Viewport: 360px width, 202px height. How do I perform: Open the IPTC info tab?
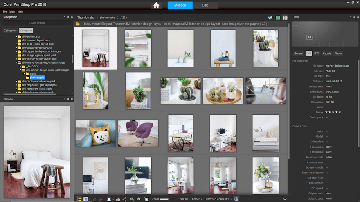pos(317,53)
